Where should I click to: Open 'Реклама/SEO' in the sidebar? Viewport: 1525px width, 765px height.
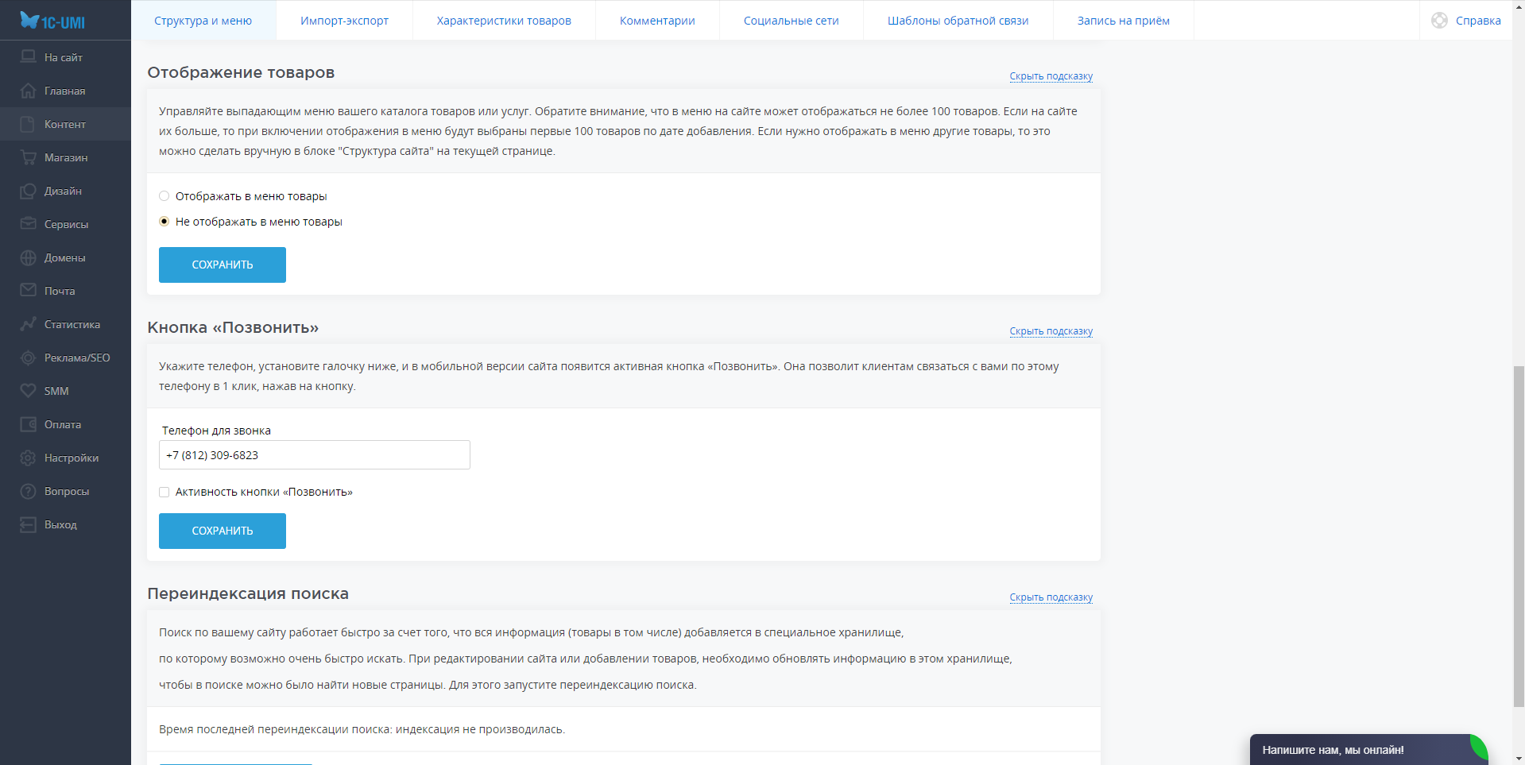point(65,357)
